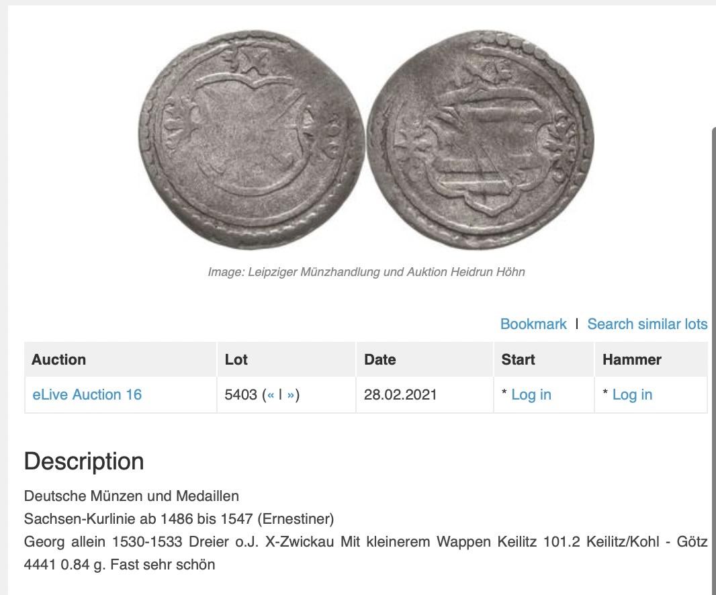Go to next lot arrow »
The width and height of the screenshot is (716, 595).
click(x=290, y=394)
